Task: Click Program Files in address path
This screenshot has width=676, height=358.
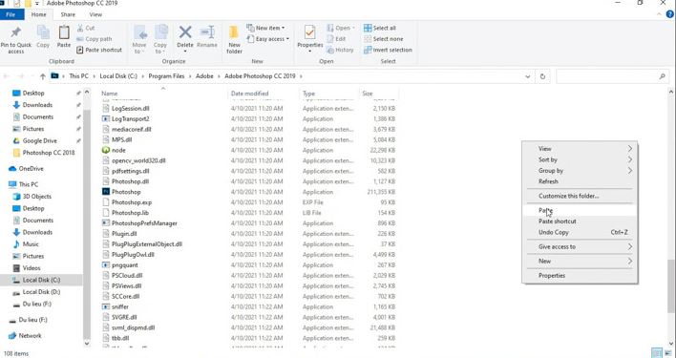Action: pyautogui.click(x=166, y=76)
